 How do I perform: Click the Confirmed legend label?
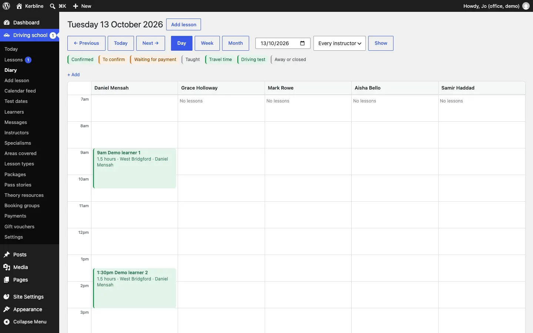tap(81, 60)
